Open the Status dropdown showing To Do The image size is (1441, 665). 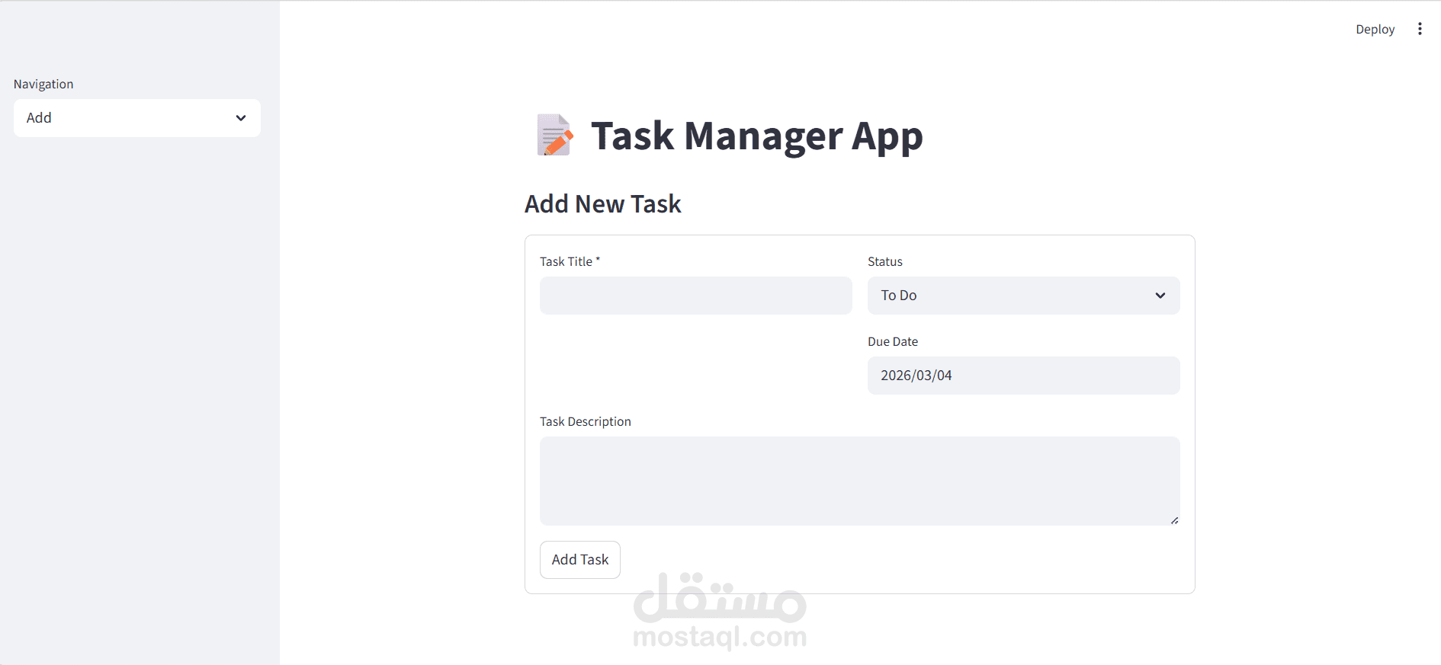pos(1024,296)
